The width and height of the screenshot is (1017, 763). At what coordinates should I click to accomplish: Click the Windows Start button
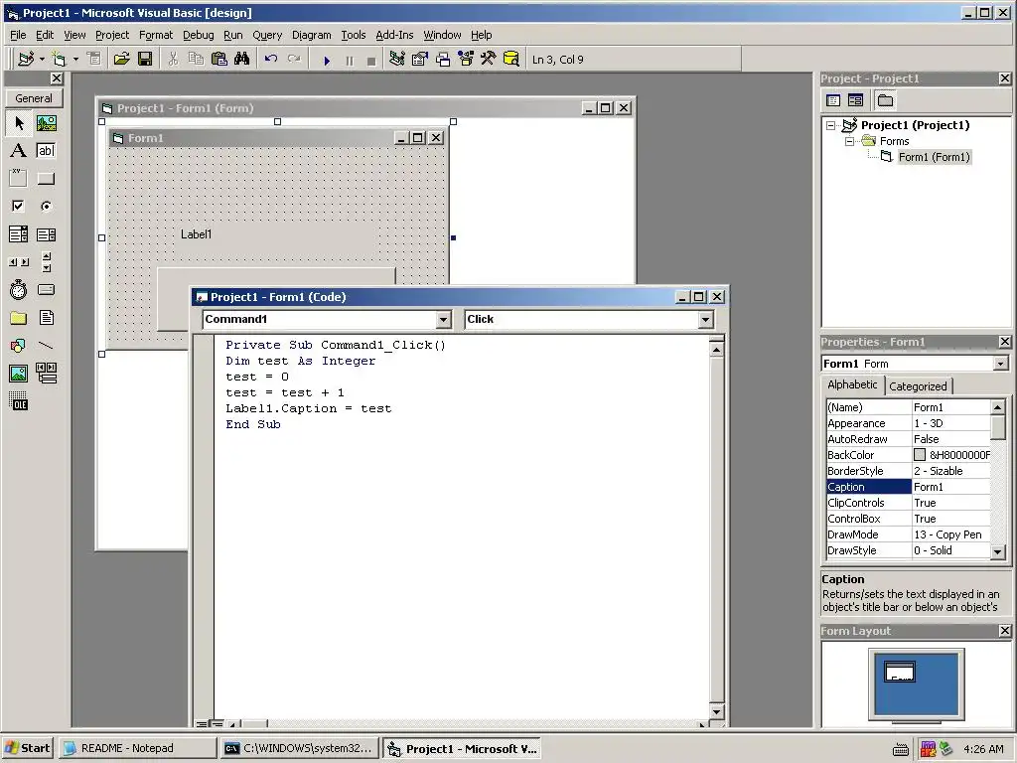[28, 748]
